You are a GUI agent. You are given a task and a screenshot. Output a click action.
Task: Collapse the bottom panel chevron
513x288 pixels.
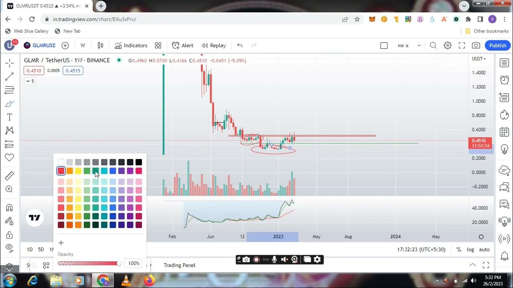click(x=473, y=265)
